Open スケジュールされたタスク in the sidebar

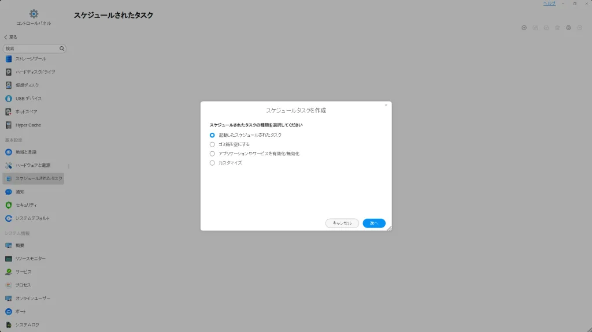point(33,178)
